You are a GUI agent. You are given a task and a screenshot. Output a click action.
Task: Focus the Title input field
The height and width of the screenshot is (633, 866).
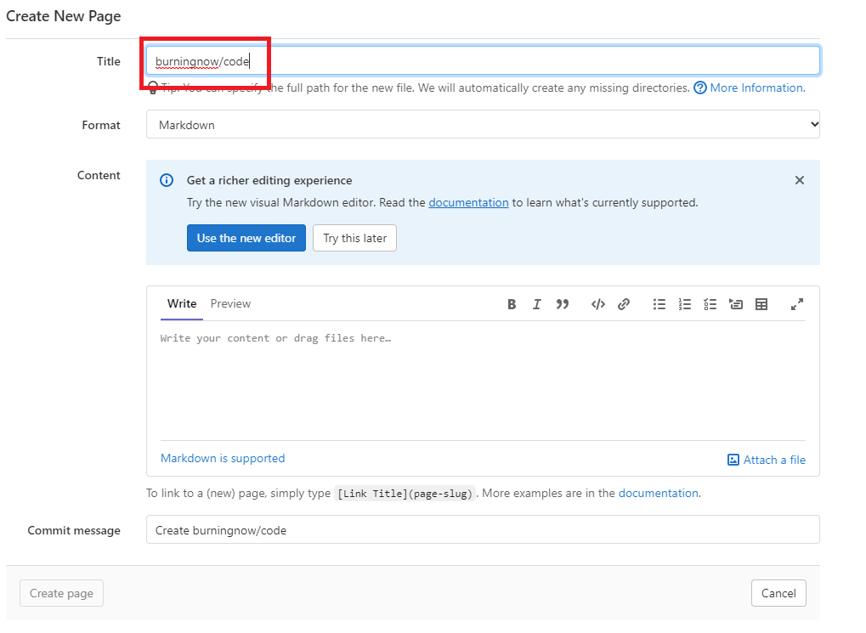point(483,61)
